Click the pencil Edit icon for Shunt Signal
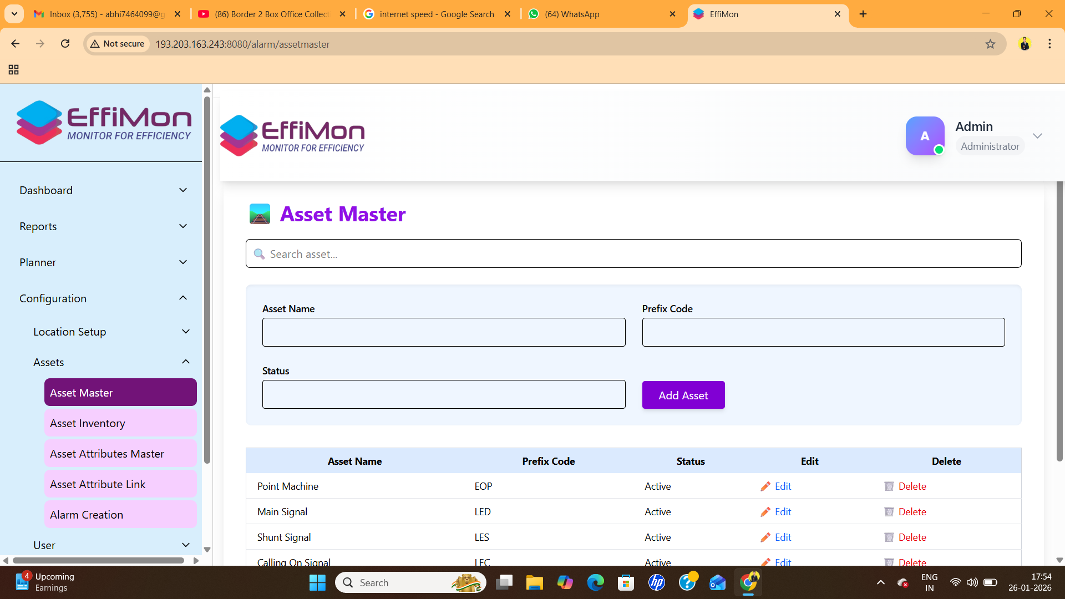This screenshot has width=1065, height=599. click(765, 537)
